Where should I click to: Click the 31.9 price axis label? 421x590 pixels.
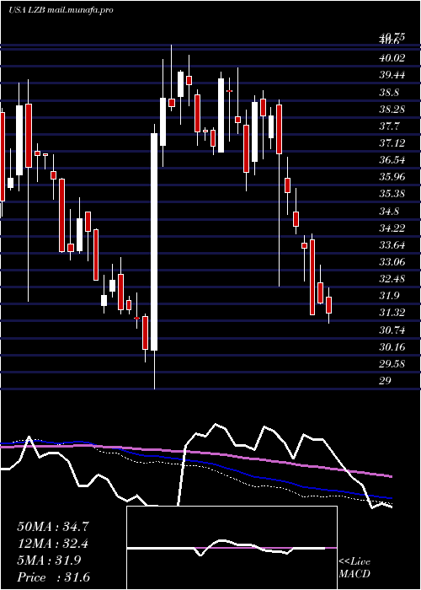pyautogui.click(x=389, y=296)
